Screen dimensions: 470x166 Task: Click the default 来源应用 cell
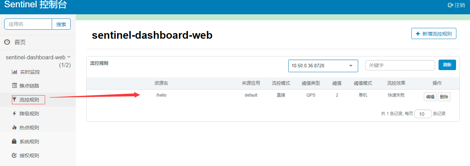[x=251, y=95]
